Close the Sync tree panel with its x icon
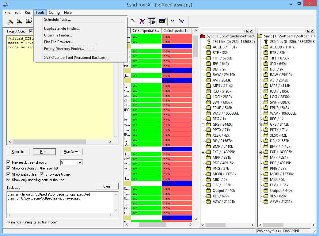Screen dimensions: 319x236 pyautogui.click(x=252, y=31)
